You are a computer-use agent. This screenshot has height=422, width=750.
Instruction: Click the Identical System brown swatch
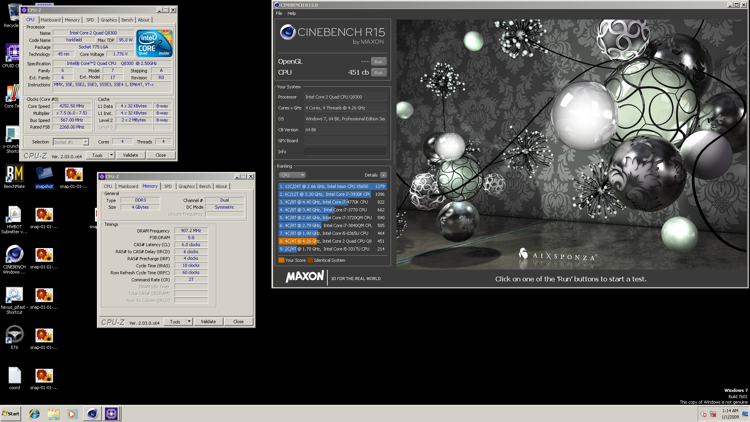click(310, 260)
